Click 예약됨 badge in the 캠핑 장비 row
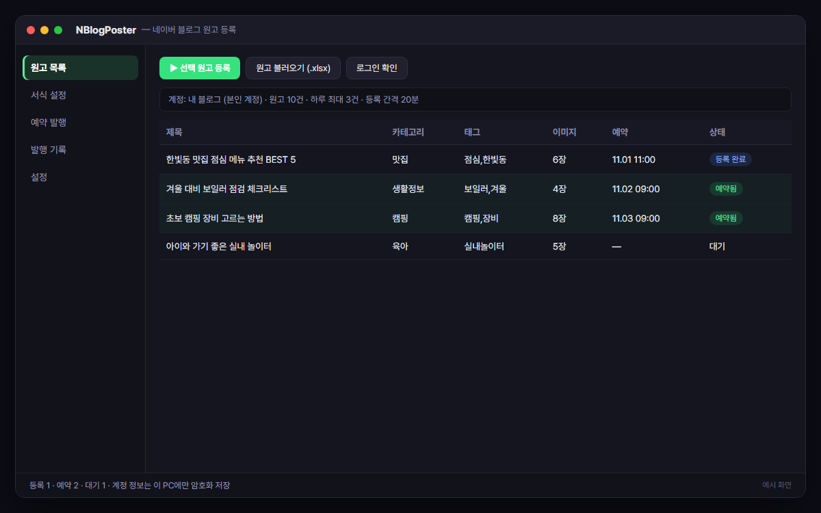The image size is (821, 513). click(x=726, y=218)
